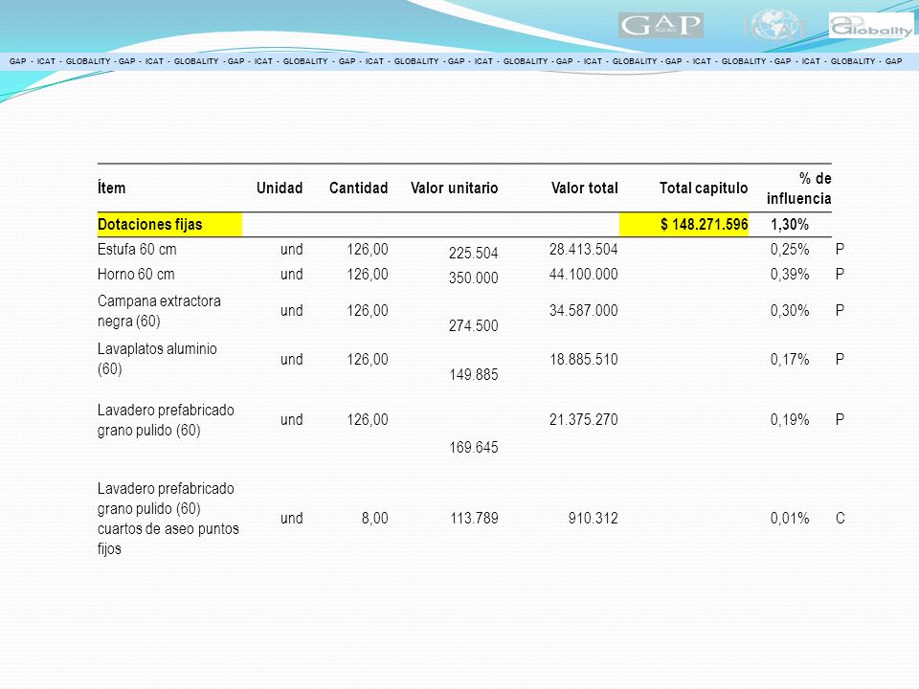Click the '0,25%' influence value

(790, 249)
